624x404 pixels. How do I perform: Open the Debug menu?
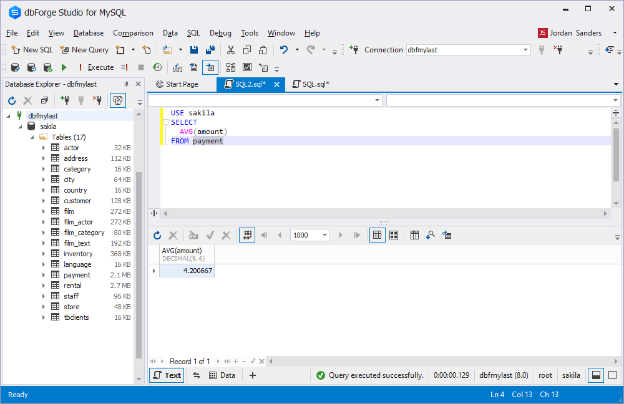(x=220, y=33)
